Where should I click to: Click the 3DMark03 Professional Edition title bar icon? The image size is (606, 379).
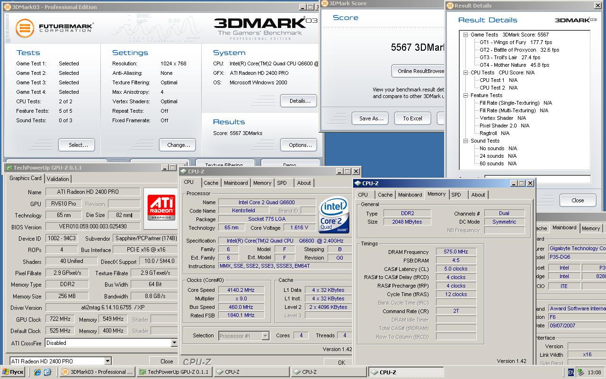(x=7, y=7)
